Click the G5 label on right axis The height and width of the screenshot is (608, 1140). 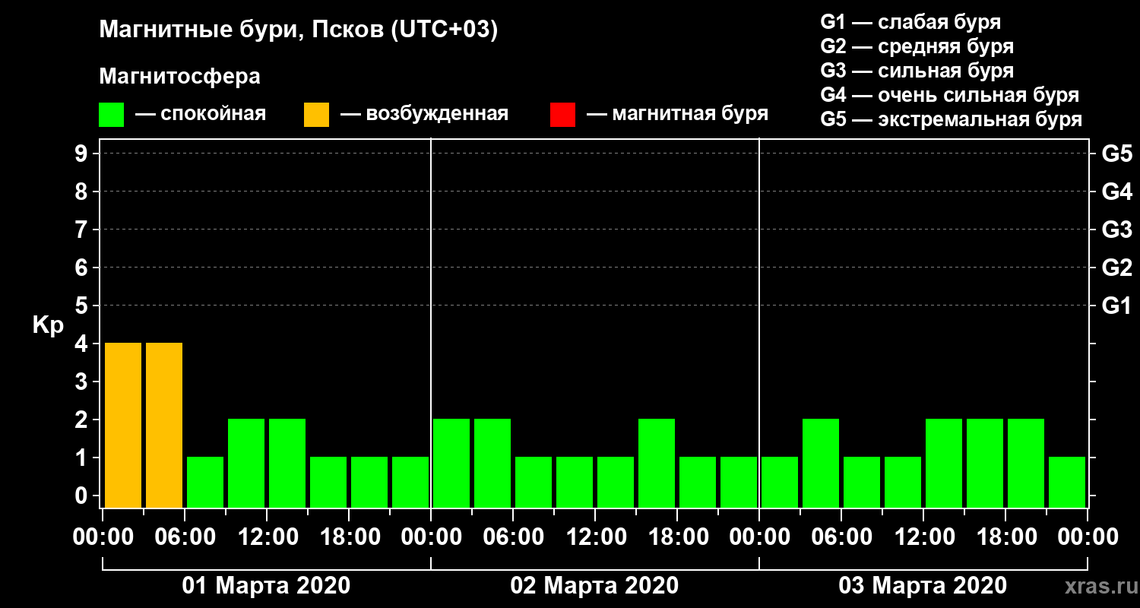pyautogui.click(x=1116, y=154)
